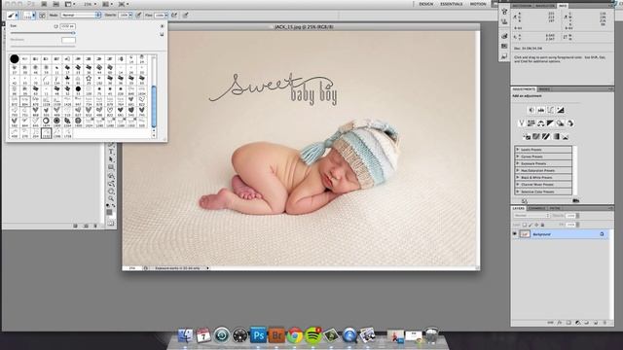Choose the highlighted 1532 brush preset
The height and width of the screenshot is (350, 623).
tap(47, 133)
